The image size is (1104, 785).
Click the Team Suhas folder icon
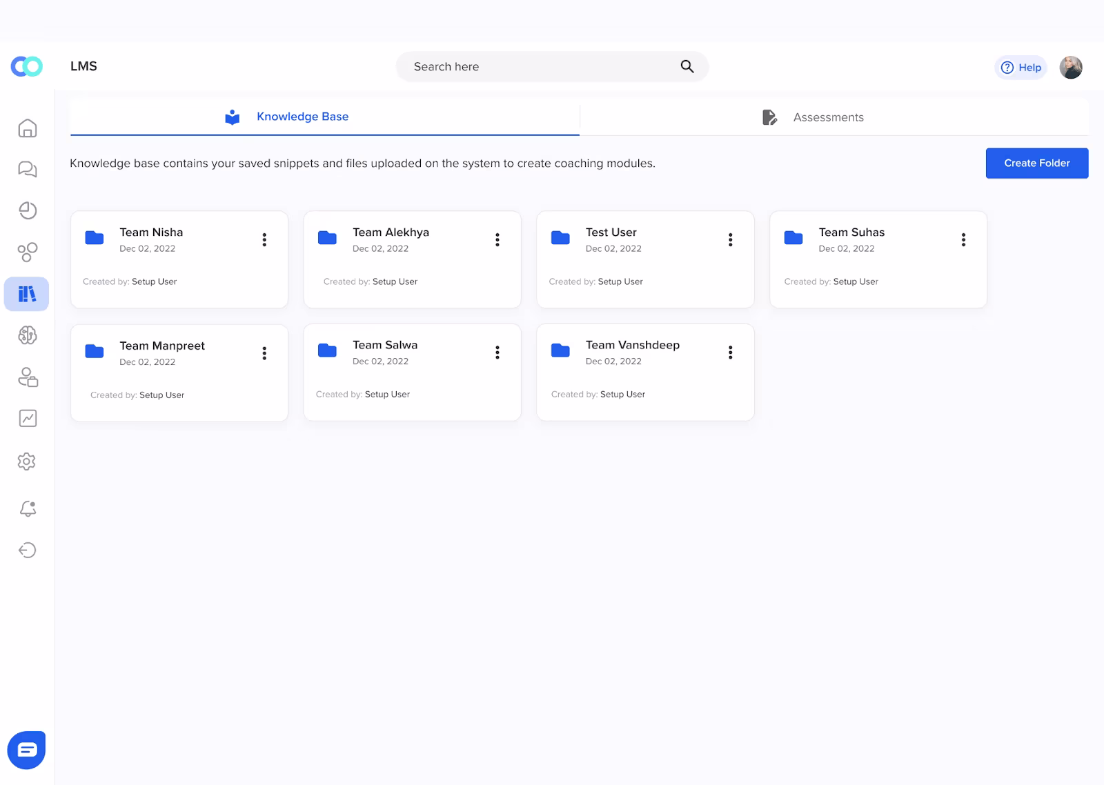click(x=793, y=238)
